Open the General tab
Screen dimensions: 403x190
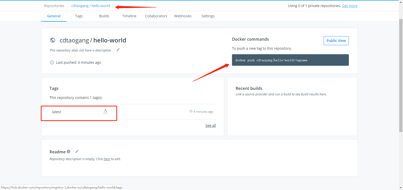coord(54,16)
